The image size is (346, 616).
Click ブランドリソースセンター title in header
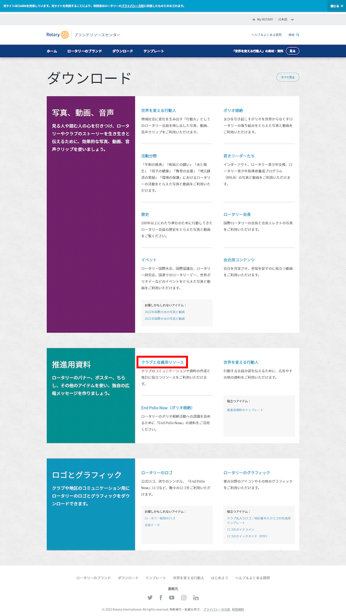point(97,35)
